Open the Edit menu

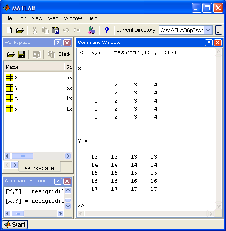pyautogui.click(x=22, y=18)
